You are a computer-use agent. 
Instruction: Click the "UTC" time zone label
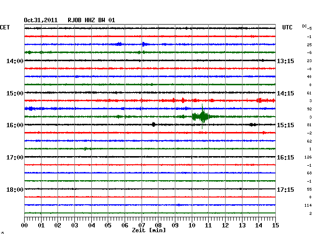tap(287, 27)
